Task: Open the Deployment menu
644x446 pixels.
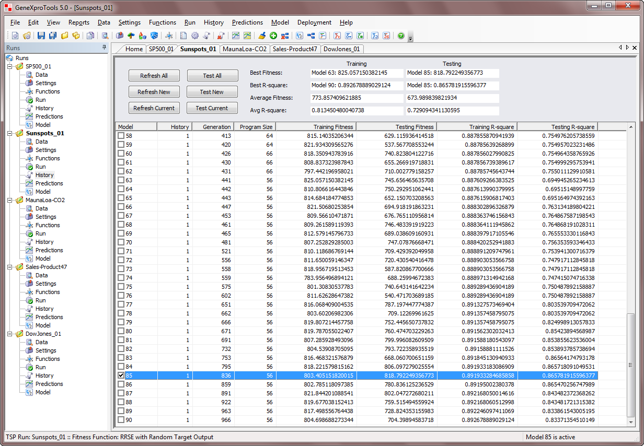Action: click(x=314, y=22)
